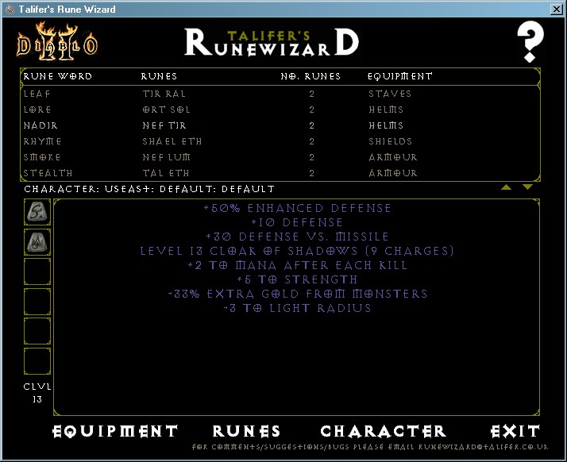
Task: Click the third empty rune slot
Action: (x=37, y=272)
